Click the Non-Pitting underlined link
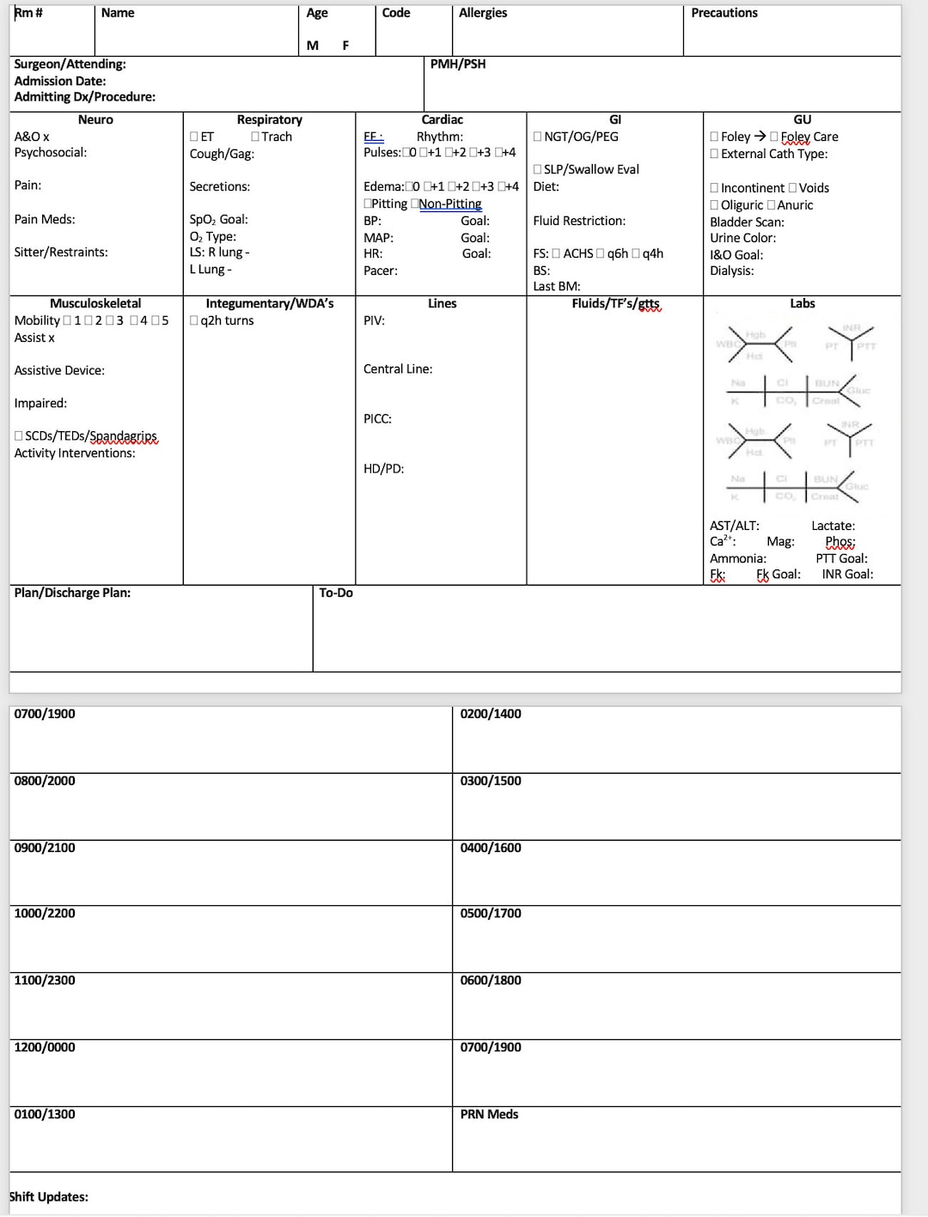This screenshot has width=928, height=1217. pos(450,204)
